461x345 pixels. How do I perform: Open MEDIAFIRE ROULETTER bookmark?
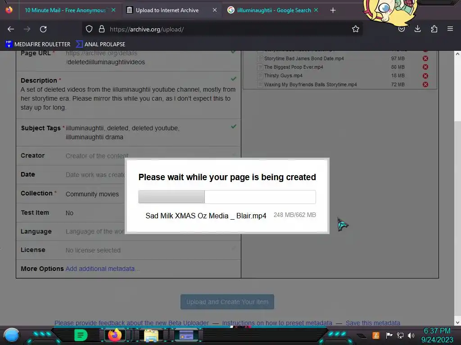click(x=38, y=44)
